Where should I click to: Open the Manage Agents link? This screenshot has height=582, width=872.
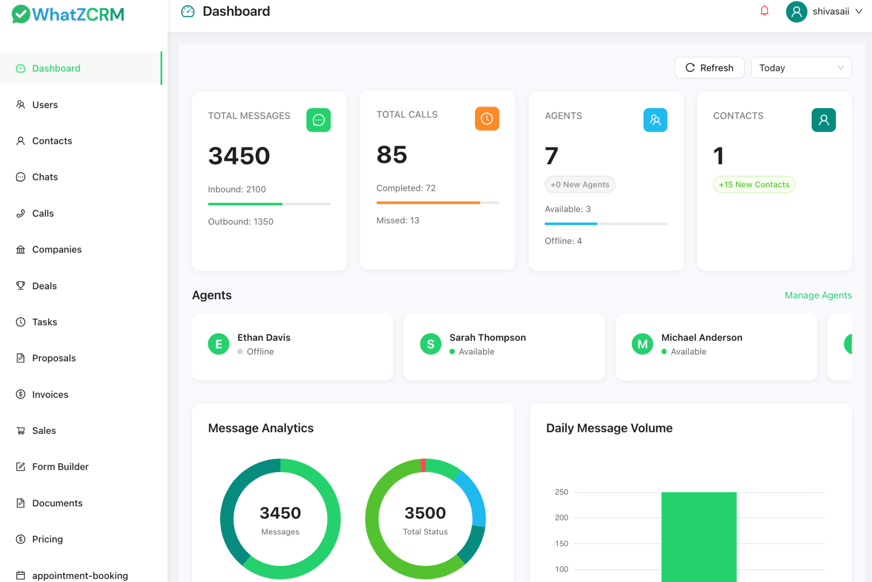(x=818, y=295)
